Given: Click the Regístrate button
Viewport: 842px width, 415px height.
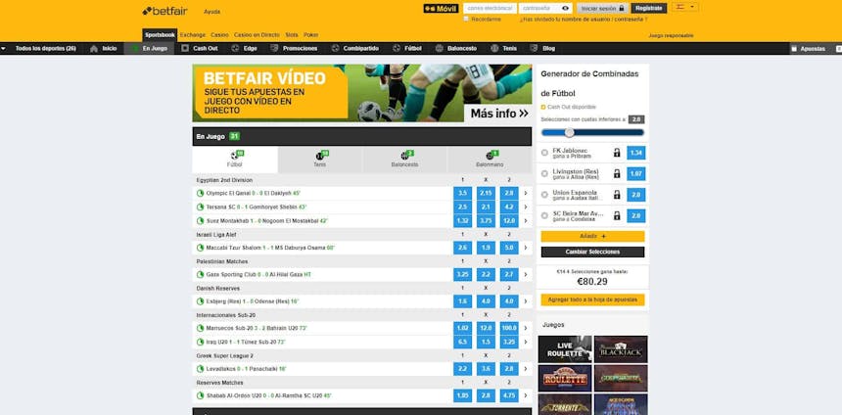Looking at the screenshot, I should coord(649,9).
